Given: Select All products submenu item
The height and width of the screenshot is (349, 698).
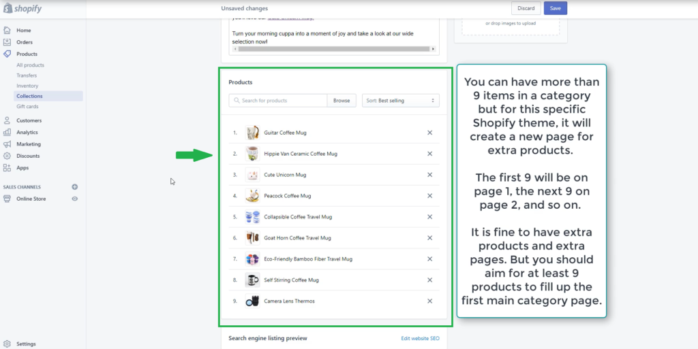Looking at the screenshot, I should [x=30, y=65].
